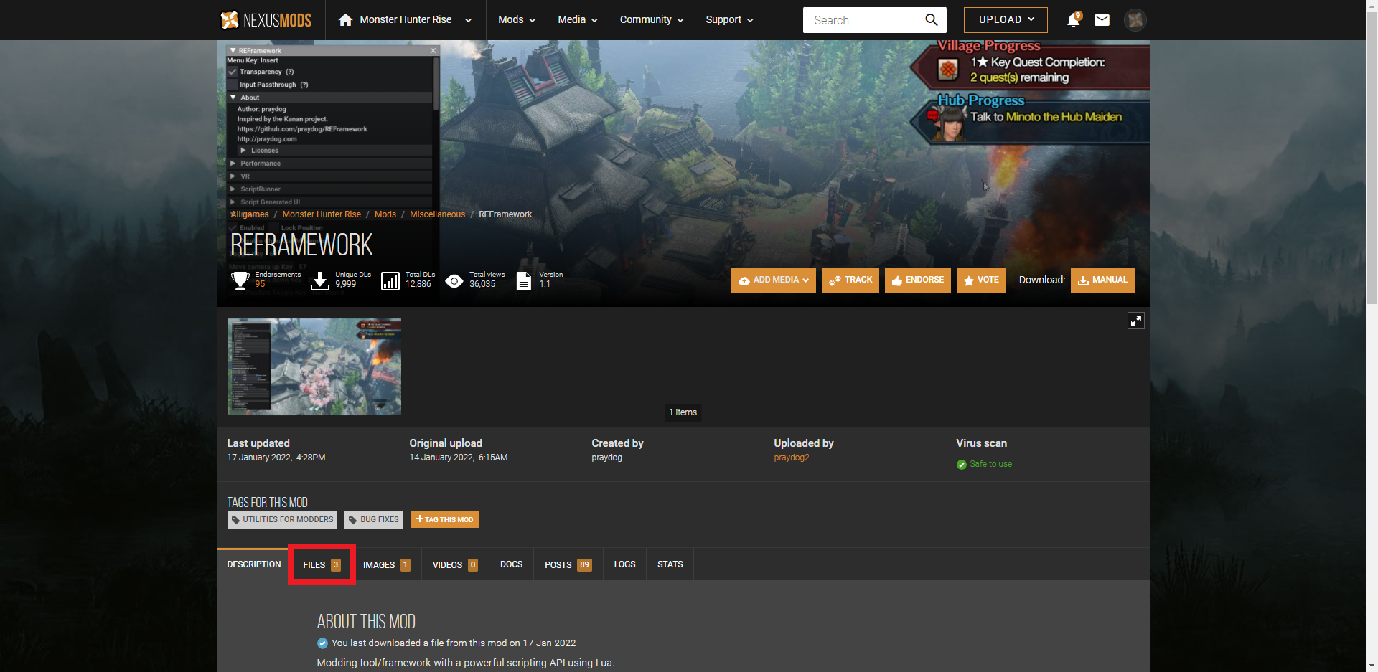The width and height of the screenshot is (1378, 672).
Task: Click the REFRAMEWORK mod title
Action: (x=301, y=245)
